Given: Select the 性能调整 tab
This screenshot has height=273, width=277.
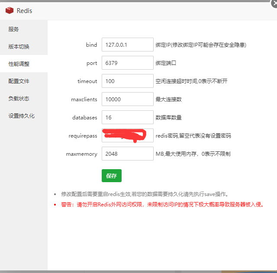Looking at the screenshot, I should click(24, 64).
